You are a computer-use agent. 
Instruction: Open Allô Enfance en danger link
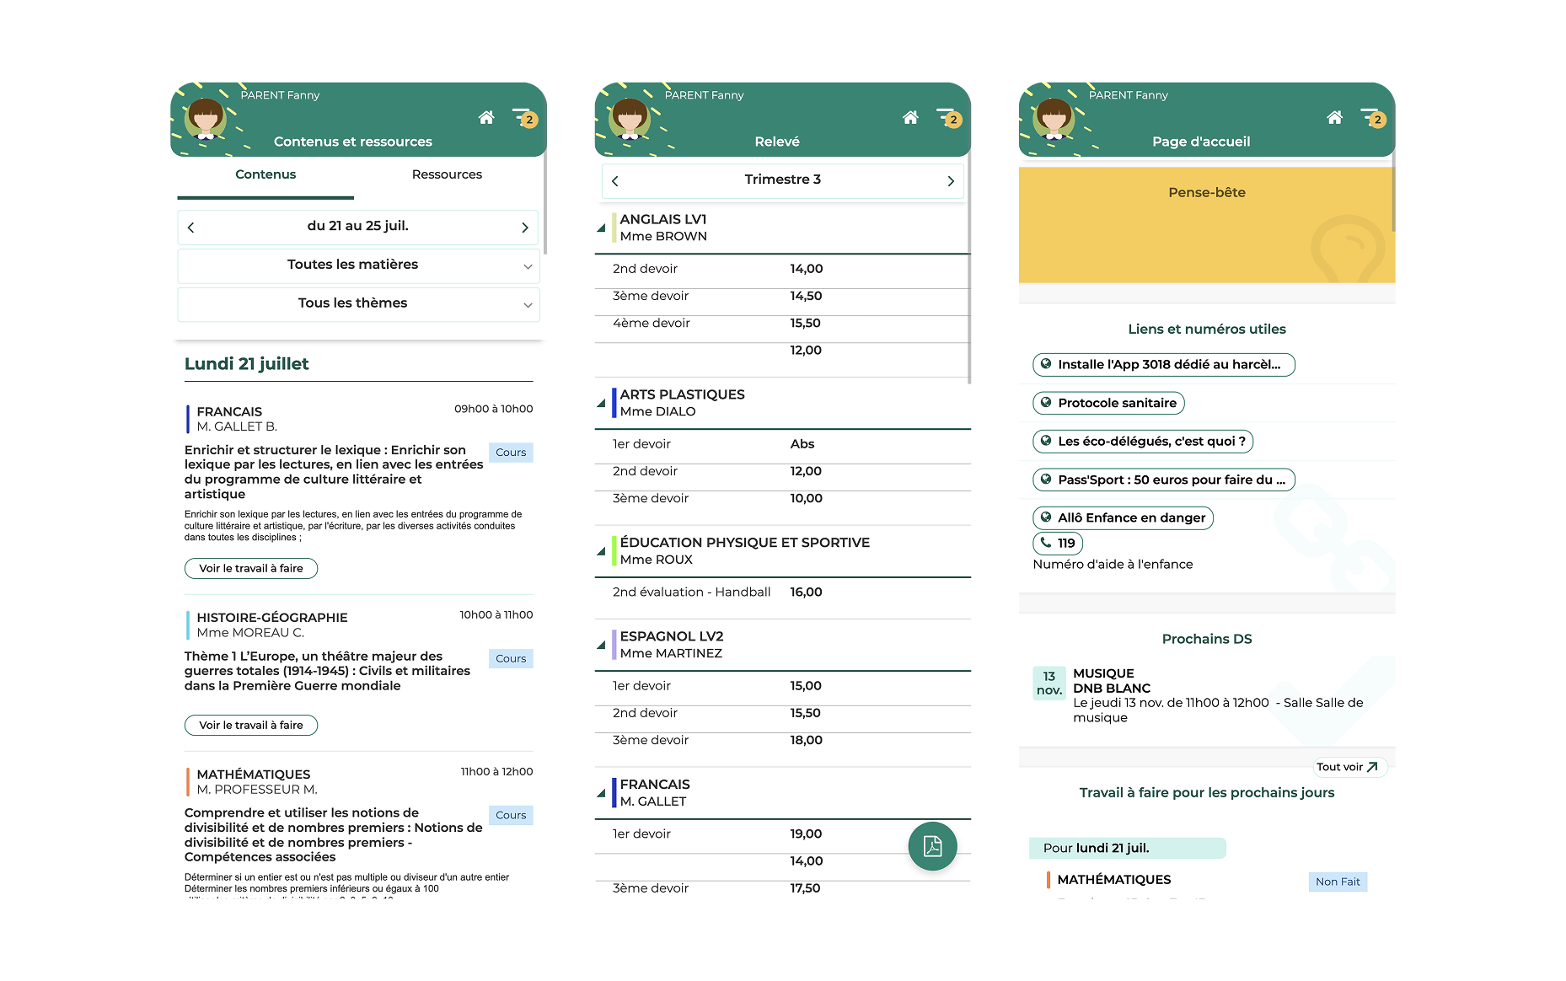pyautogui.click(x=1123, y=518)
